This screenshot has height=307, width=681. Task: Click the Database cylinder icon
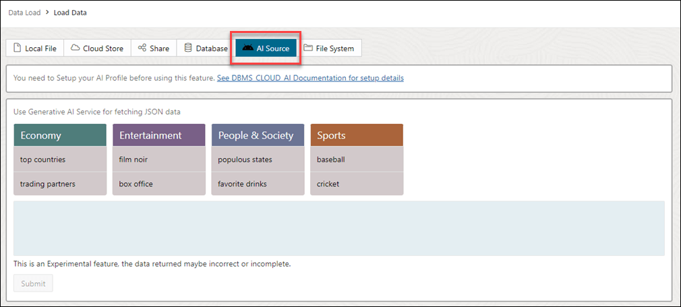coord(188,48)
